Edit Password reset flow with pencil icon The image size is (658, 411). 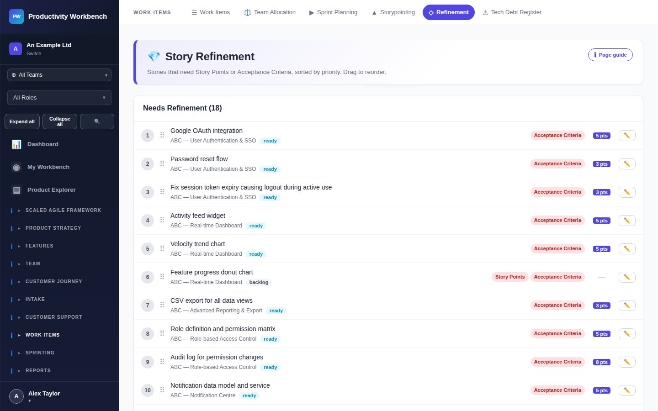[627, 164]
